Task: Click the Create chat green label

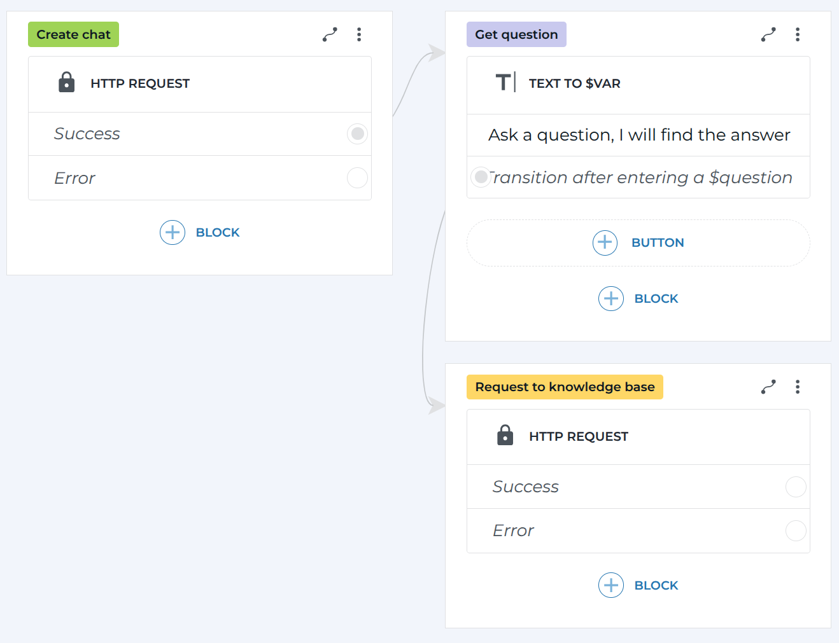Action: pyautogui.click(x=73, y=34)
